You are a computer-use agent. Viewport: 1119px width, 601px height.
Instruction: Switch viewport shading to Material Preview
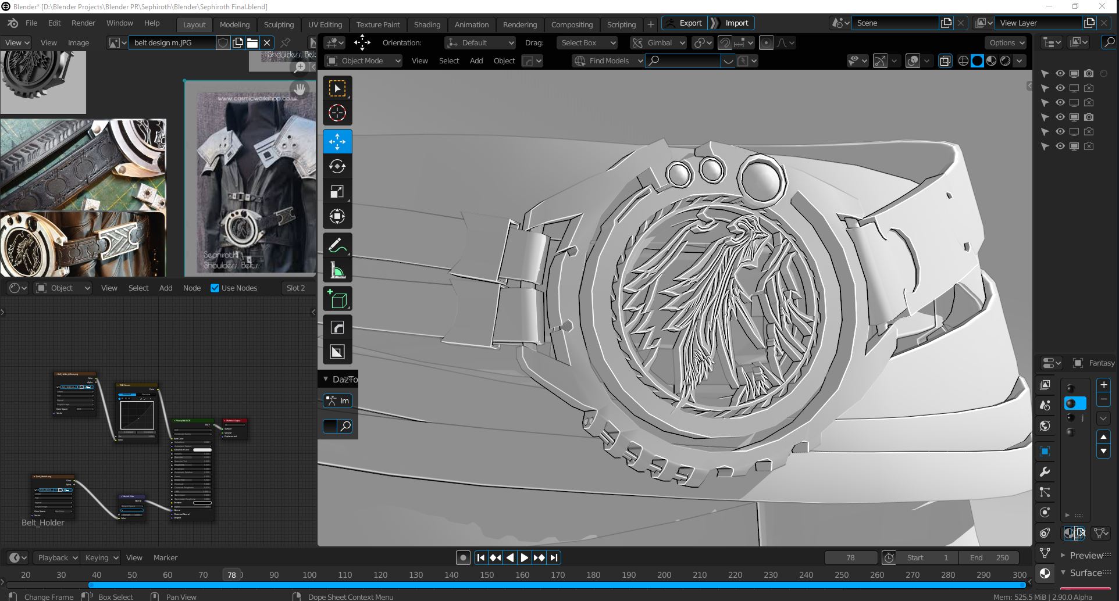click(991, 60)
